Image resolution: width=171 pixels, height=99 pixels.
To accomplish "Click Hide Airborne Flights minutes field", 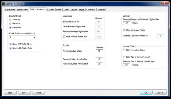I will 99,37.
